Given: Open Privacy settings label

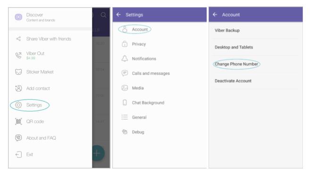Looking at the screenshot, I should pyautogui.click(x=139, y=44).
